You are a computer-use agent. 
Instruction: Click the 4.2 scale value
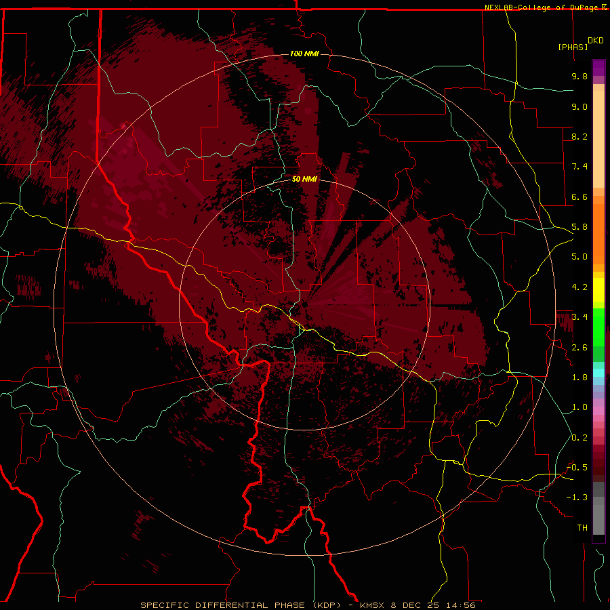pos(579,287)
